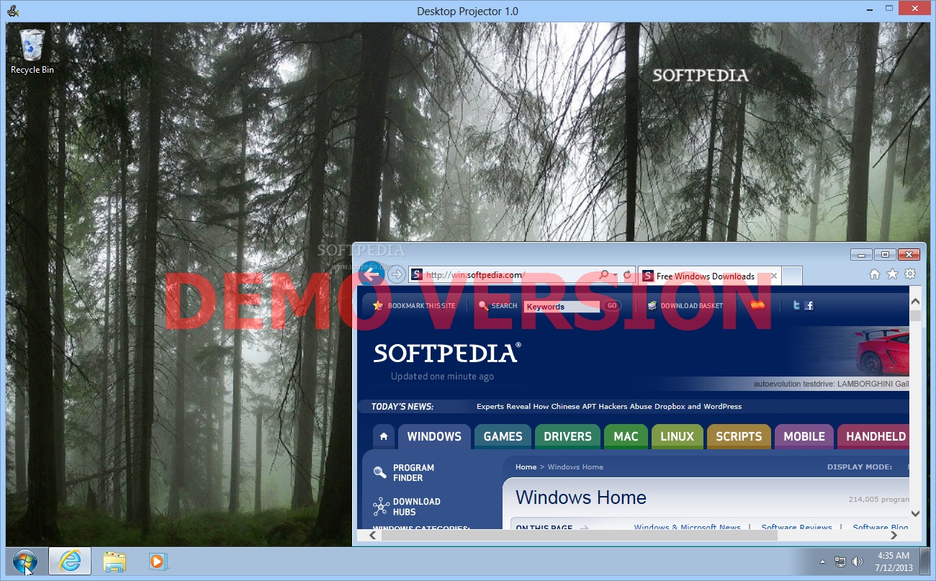Open the browser Home icon

tap(875, 274)
